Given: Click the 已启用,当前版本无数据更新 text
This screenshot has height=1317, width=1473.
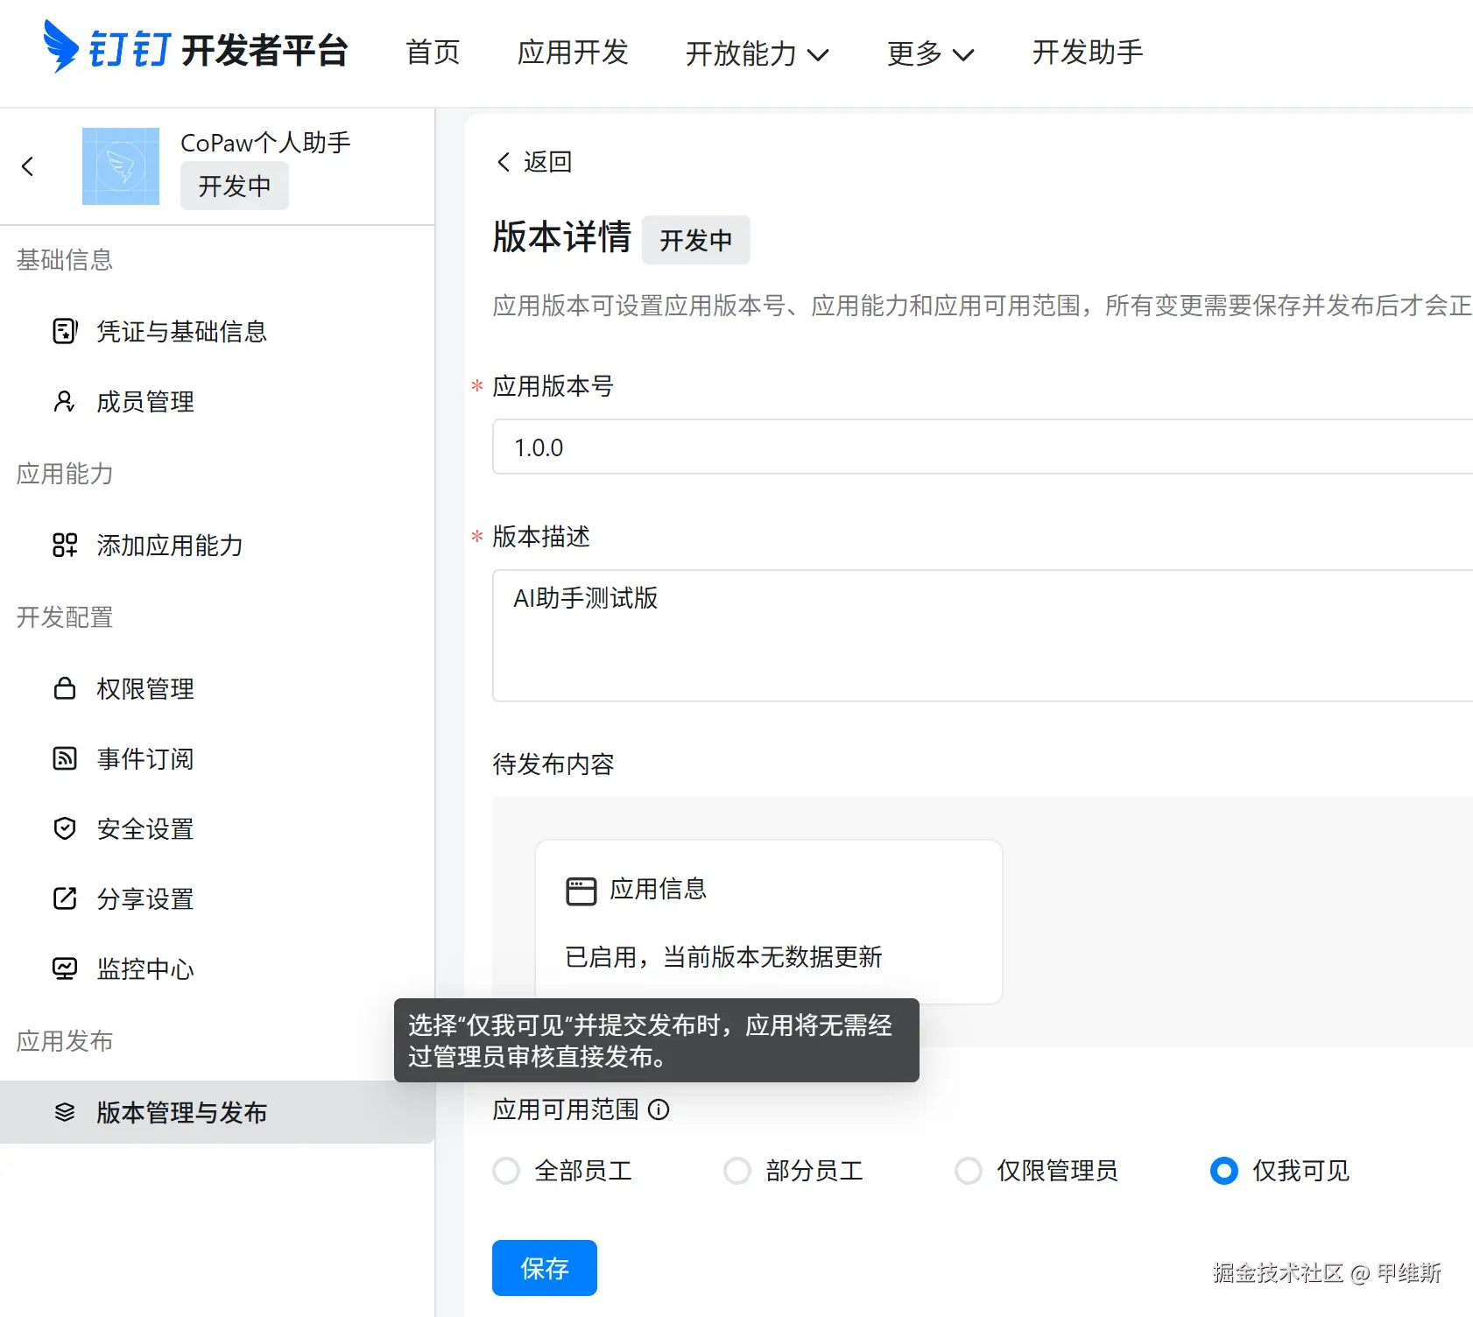Looking at the screenshot, I should (x=723, y=957).
